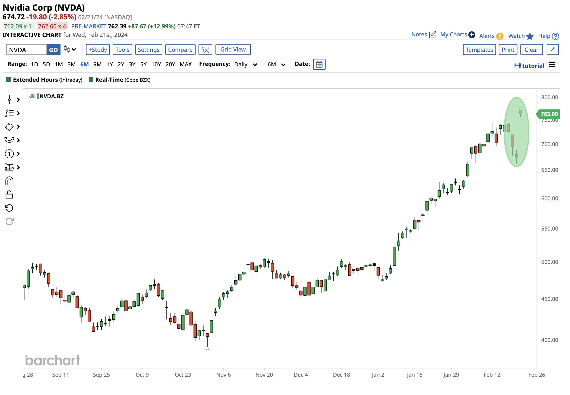570x395 pixels.
Task: Select the measurement lines tool icon
Action: 9,168
